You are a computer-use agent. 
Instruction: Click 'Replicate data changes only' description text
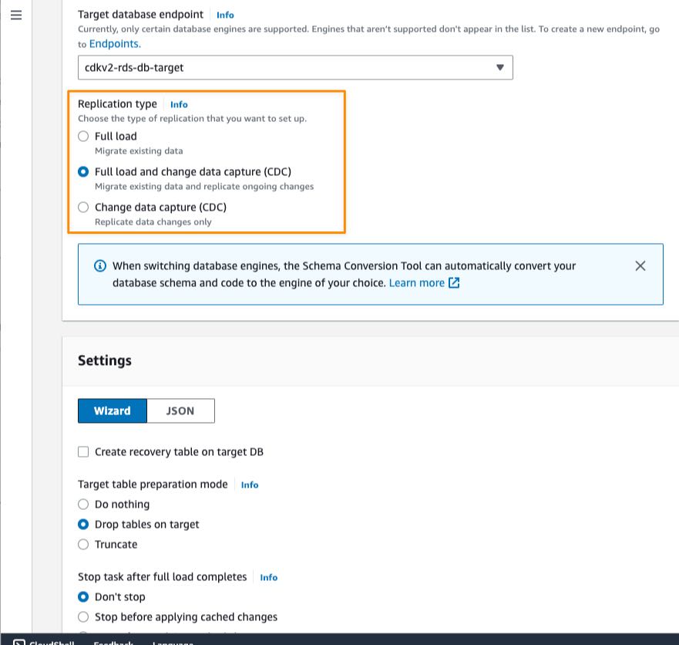click(x=153, y=222)
